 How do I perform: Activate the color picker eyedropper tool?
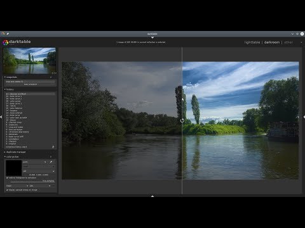pyautogui.click(x=51, y=162)
